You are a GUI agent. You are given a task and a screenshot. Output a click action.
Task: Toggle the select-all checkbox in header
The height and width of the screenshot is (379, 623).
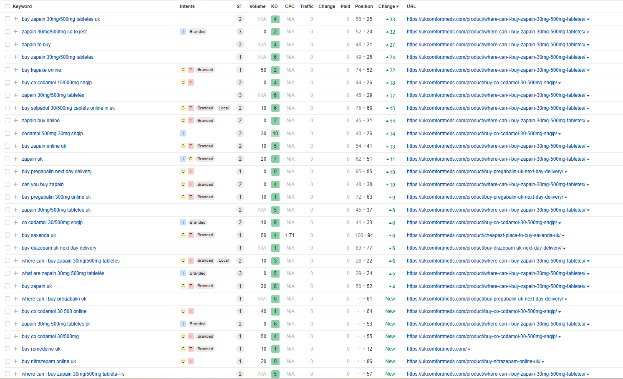(8, 7)
